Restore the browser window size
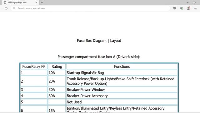200x113 pixels. 194,3
